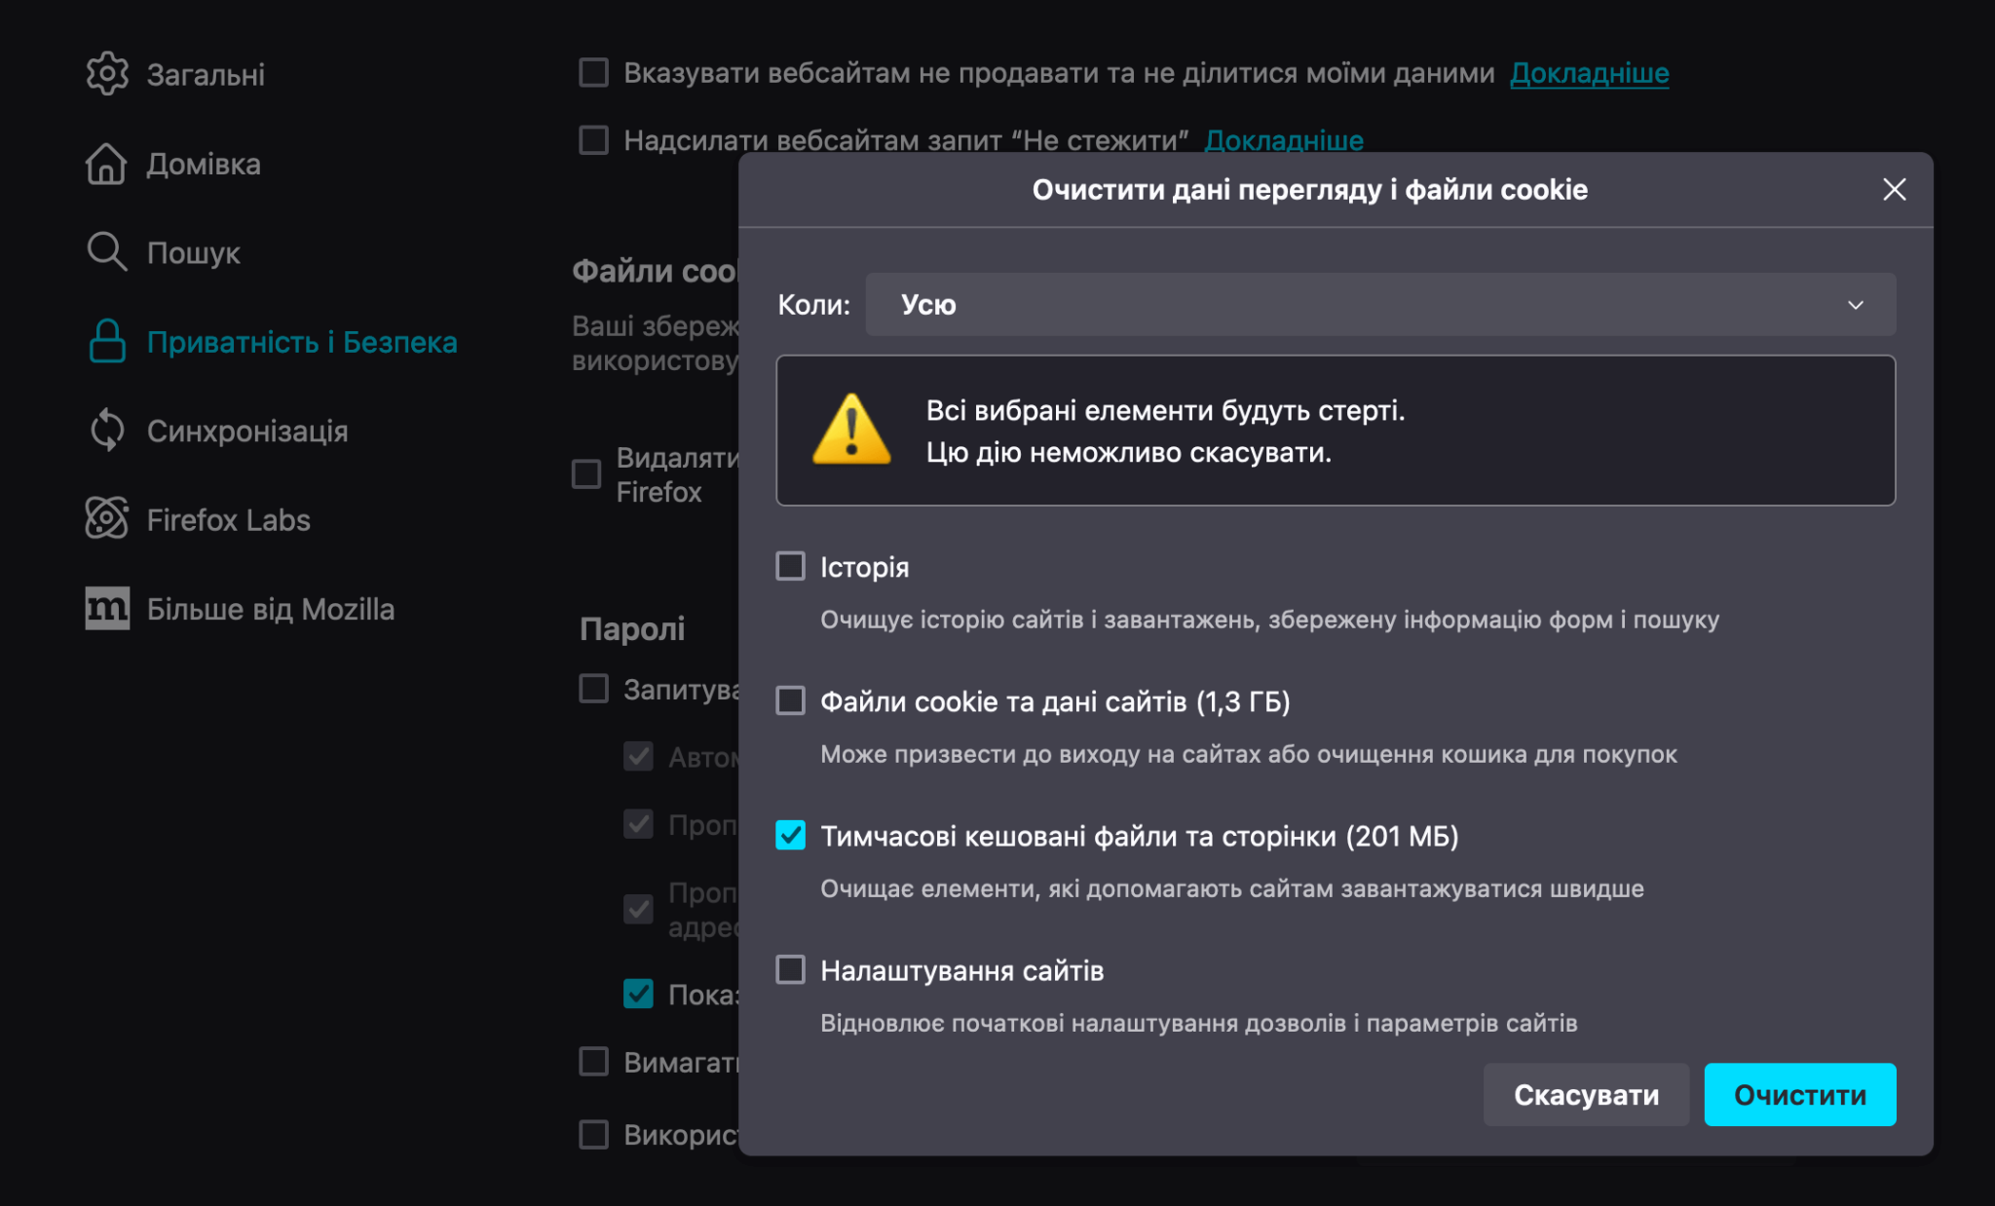Enable the Історія checkbox
The width and height of the screenshot is (1995, 1206).
point(790,566)
